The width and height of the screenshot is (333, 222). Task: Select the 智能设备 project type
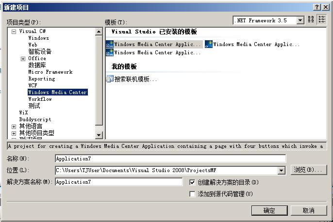(40, 51)
